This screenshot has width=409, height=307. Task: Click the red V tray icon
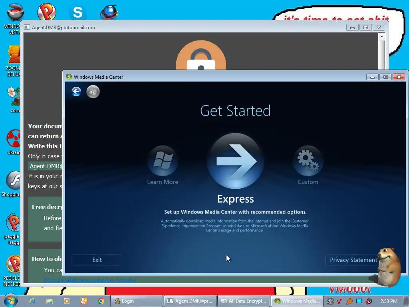339,301
